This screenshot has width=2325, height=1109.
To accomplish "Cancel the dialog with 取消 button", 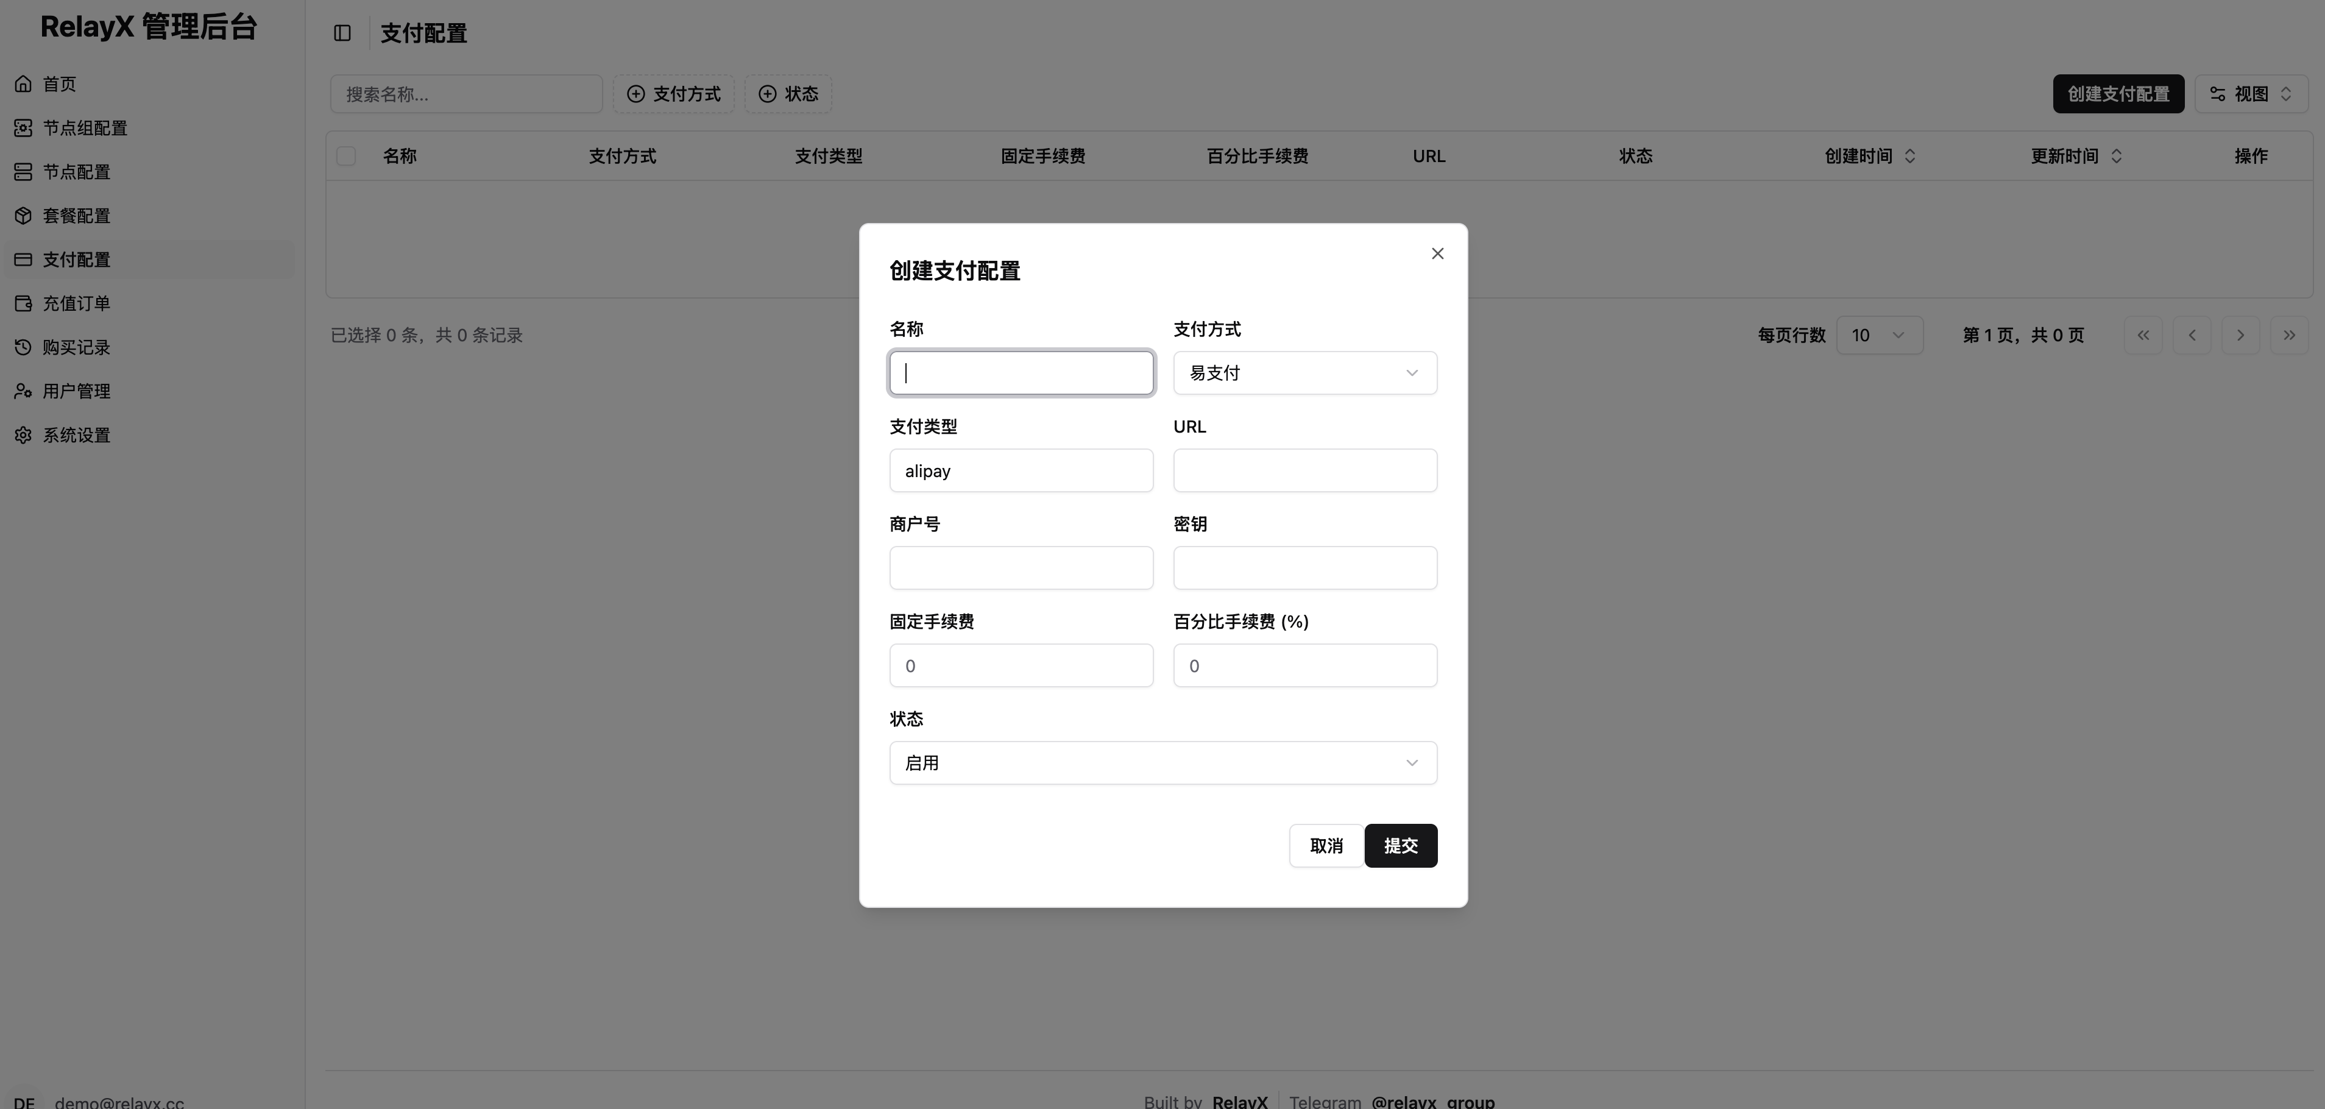I will point(1326,846).
